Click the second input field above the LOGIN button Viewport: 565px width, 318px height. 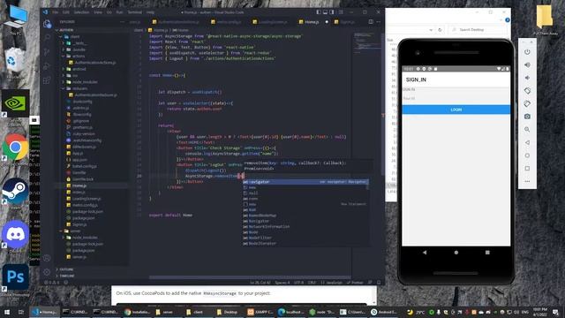pyautogui.click(x=456, y=98)
